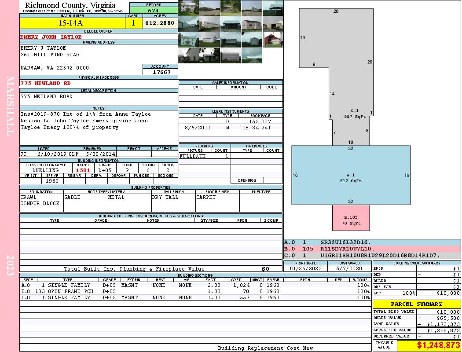
Task: Click the H SQFT value 1581
Action: 83,170
